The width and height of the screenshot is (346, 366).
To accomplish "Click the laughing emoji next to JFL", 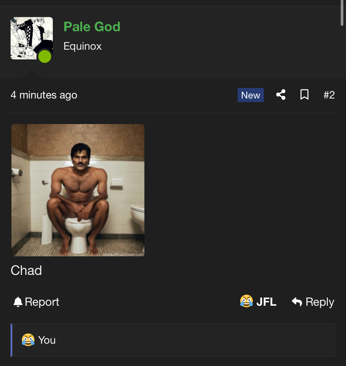I will point(247,301).
